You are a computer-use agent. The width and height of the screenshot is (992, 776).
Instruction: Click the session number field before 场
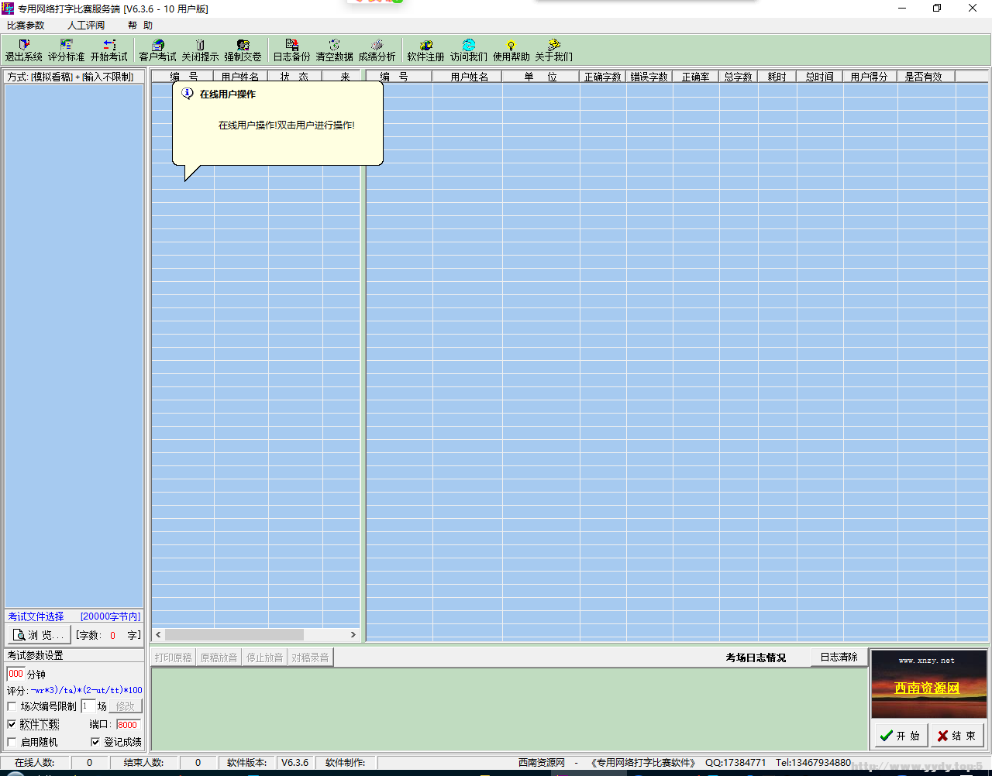[x=88, y=706]
